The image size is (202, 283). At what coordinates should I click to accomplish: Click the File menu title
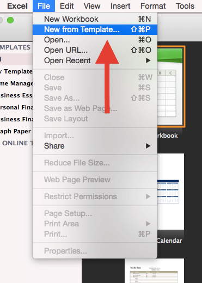pyautogui.click(x=44, y=6)
